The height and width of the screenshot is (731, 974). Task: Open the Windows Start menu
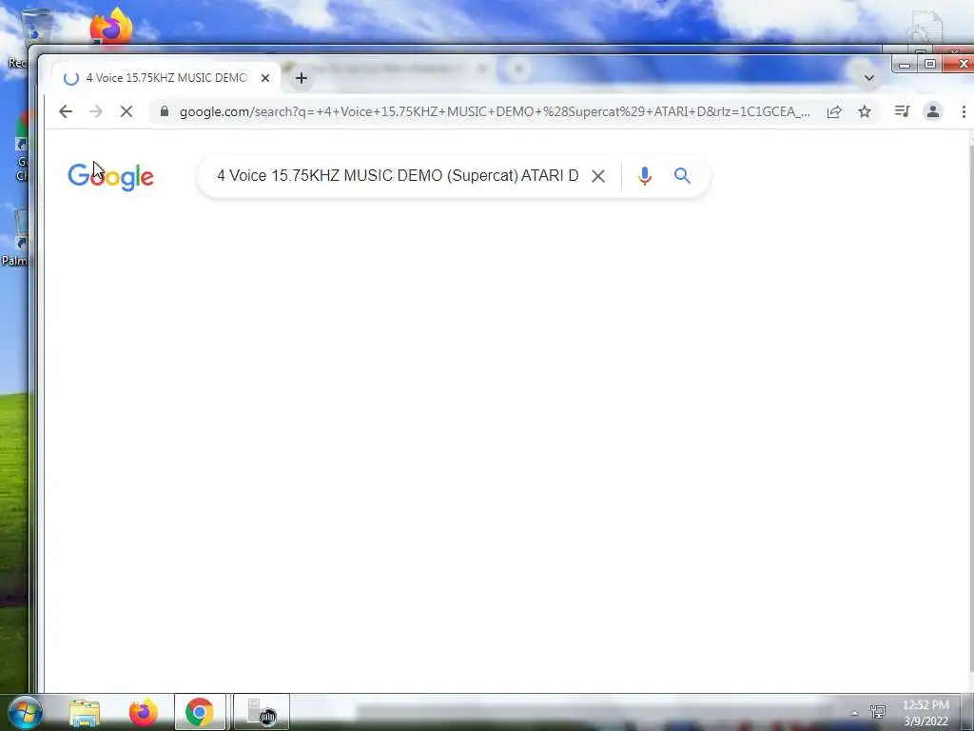coord(25,712)
